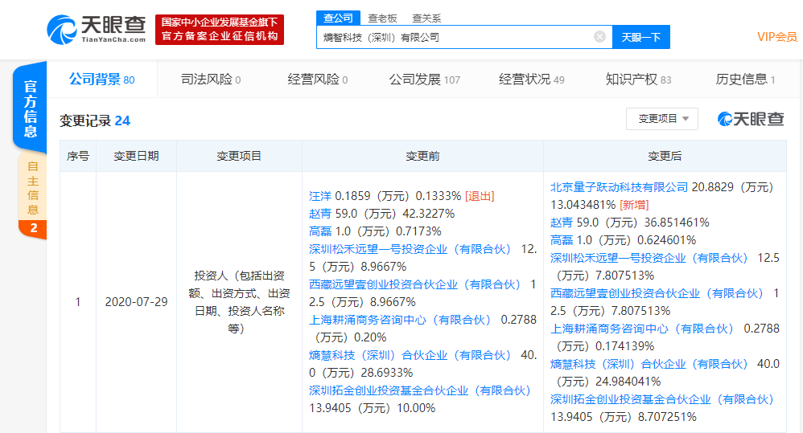
Task: Open 熵慧科技（深圳）合伙企业 link in 变更前
Action: tap(410, 355)
